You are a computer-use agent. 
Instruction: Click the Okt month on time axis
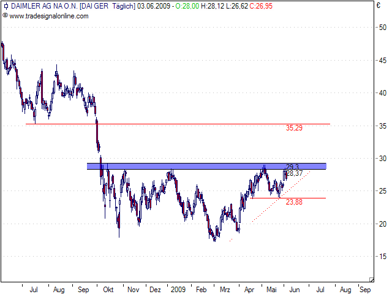point(108,288)
